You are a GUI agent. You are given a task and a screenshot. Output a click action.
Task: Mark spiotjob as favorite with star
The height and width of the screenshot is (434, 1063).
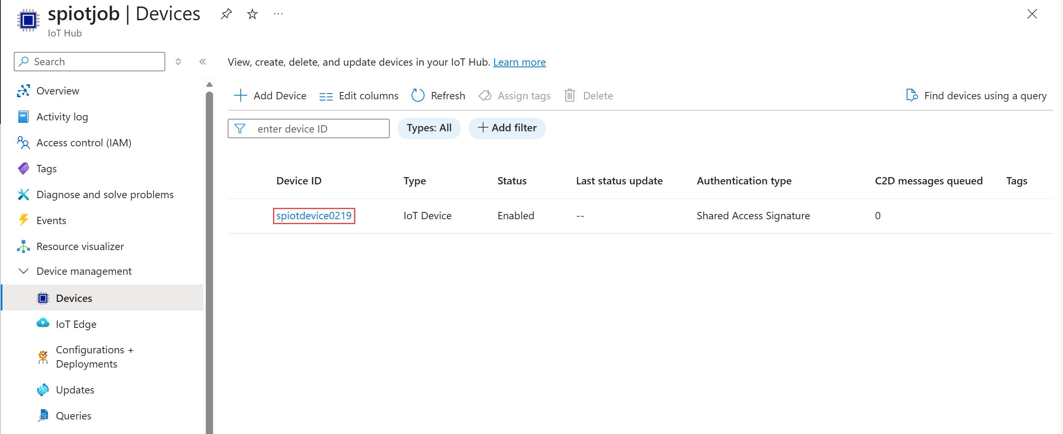[252, 15]
